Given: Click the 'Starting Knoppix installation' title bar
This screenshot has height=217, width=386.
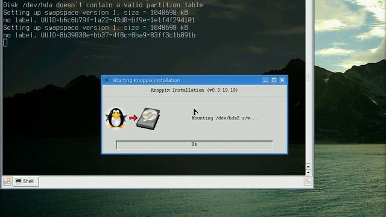Looking at the screenshot, I should 194,80.
